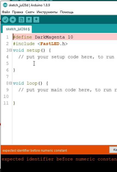Select the sketch_jul28d tab

17,29
